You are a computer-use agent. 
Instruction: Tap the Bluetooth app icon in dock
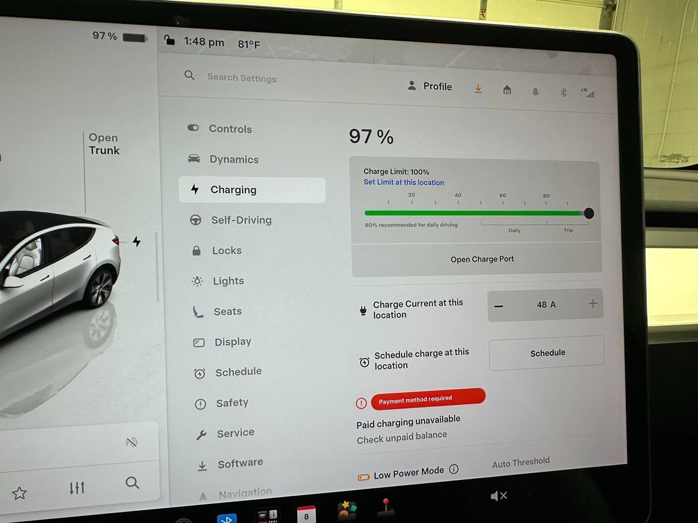227,518
